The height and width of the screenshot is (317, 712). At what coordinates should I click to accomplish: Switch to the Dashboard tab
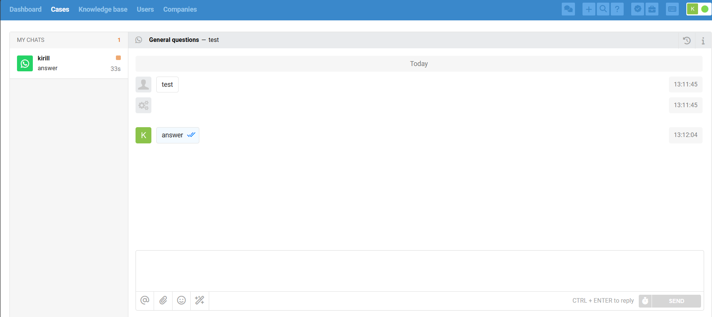click(25, 9)
